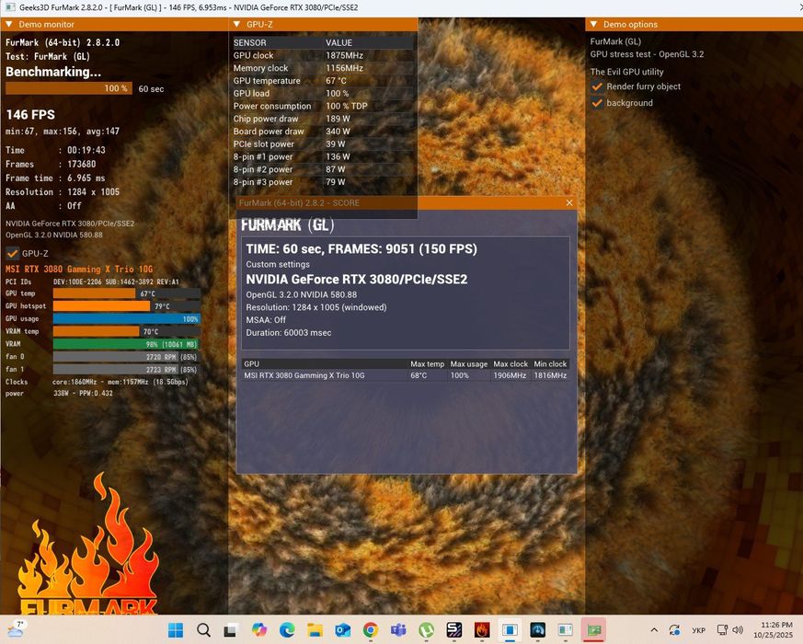The image size is (803, 644).
Task: Open the network tray icon
Action: 722,630
